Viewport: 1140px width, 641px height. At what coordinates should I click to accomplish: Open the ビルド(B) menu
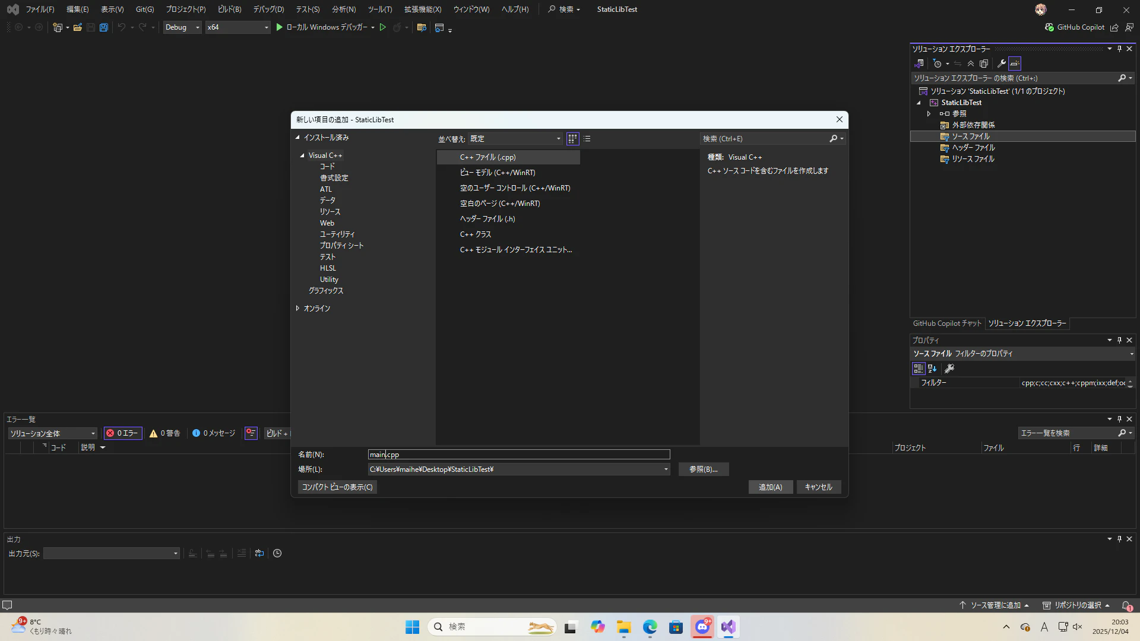point(229,9)
